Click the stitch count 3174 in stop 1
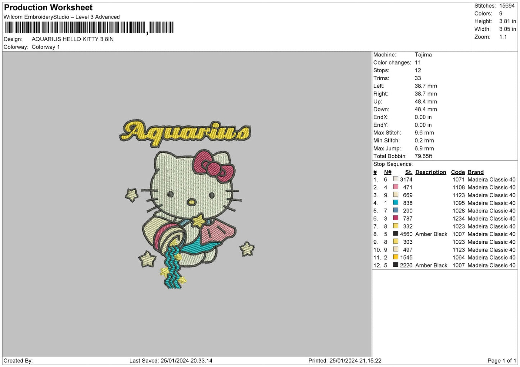The width and height of the screenshot is (520, 367). pyautogui.click(x=406, y=179)
